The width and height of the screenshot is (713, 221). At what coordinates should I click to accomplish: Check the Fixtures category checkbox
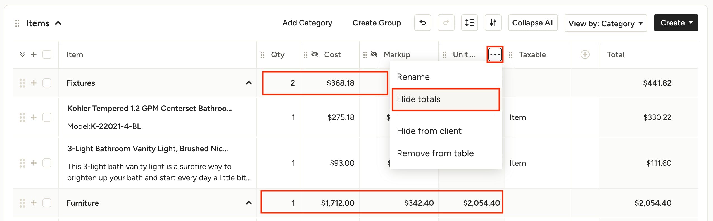tap(47, 83)
